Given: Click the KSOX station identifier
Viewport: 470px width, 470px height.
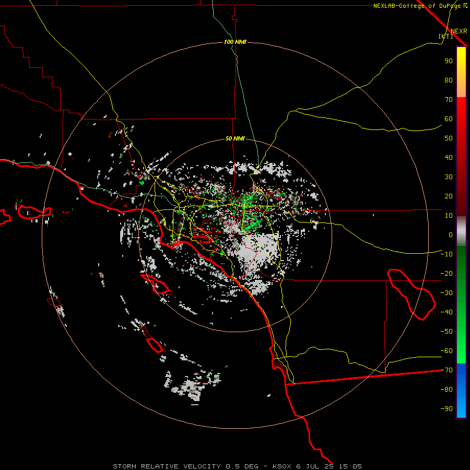Looking at the screenshot, I should pyautogui.click(x=282, y=466).
